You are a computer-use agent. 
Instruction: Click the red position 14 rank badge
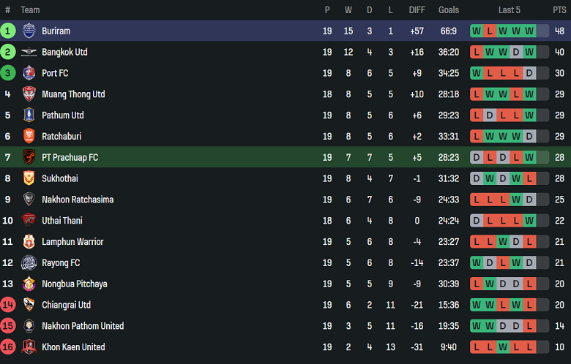(8, 305)
